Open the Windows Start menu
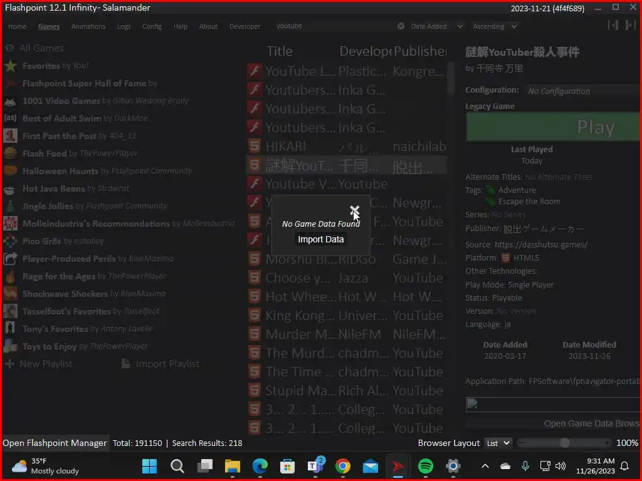 (x=149, y=466)
